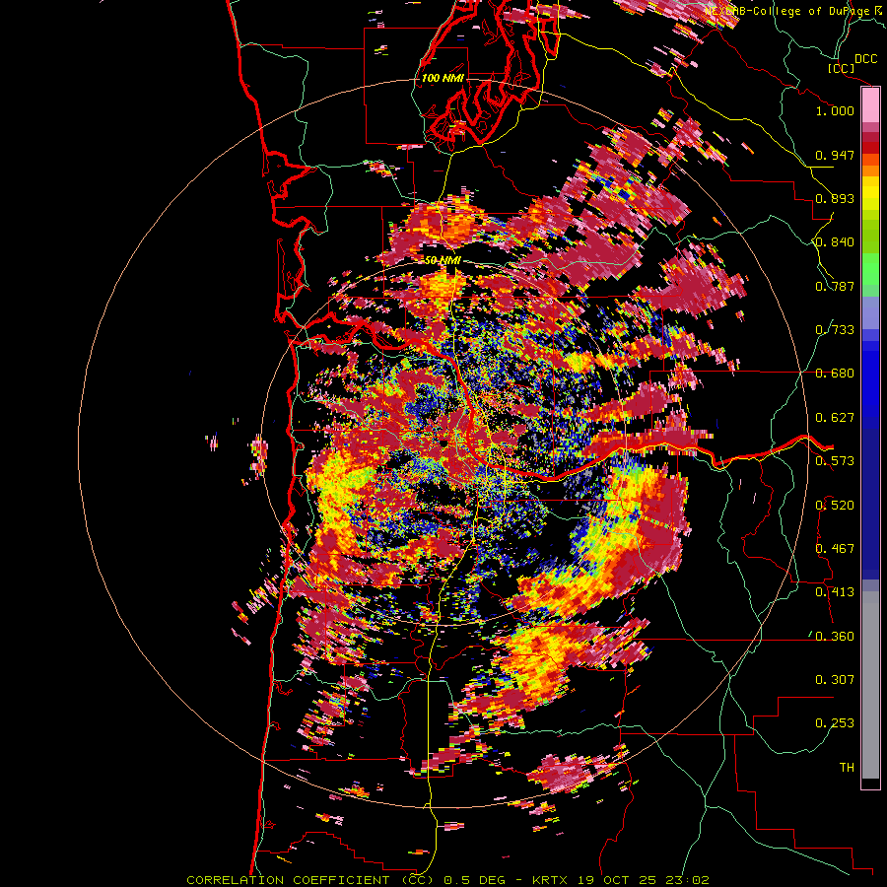
Task: Click the Correlation Coefficient KRTX caption text
Action: coord(447,880)
